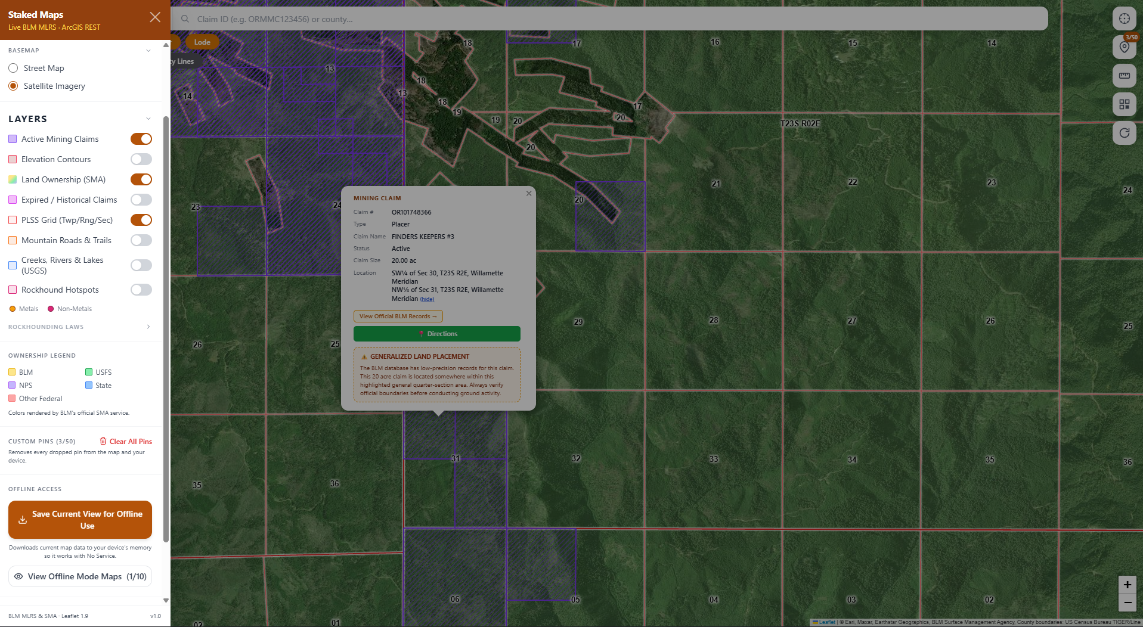Click the sidebar scroll down arrow
1143x627 pixels.
click(166, 600)
